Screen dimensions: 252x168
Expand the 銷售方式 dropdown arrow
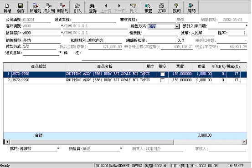(x=177, y=26)
